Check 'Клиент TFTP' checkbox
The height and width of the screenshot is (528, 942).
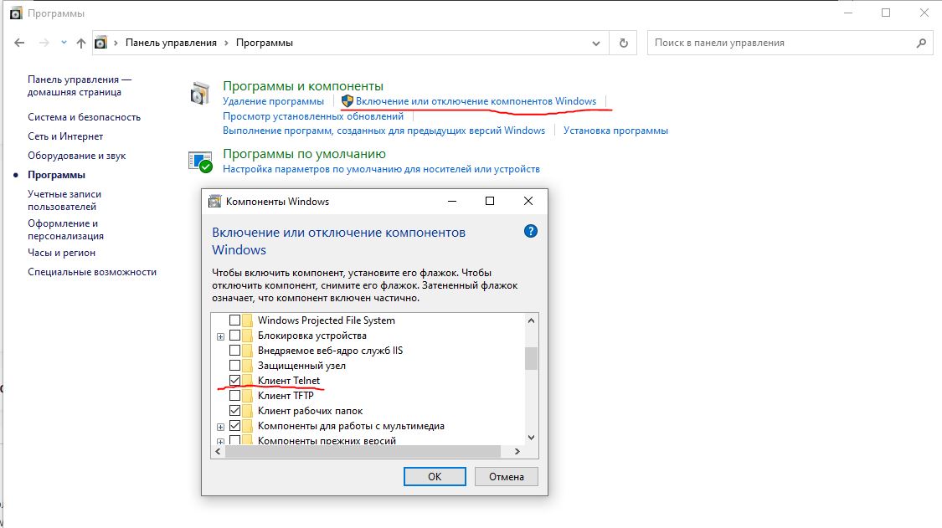235,395
